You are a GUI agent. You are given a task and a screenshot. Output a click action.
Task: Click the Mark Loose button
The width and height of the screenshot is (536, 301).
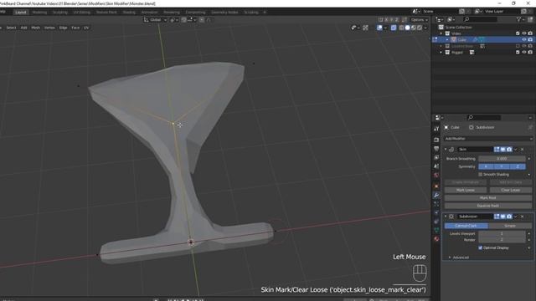[x=466, y=190]
